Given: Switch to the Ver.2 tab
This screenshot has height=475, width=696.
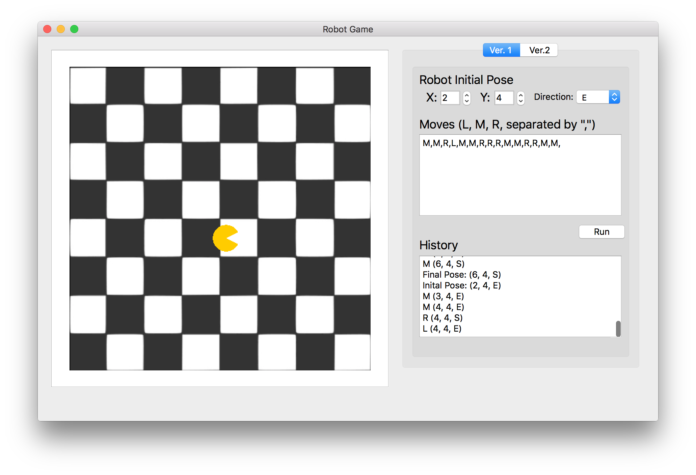Looking at the screenshot, I should [x=539, y=50].
